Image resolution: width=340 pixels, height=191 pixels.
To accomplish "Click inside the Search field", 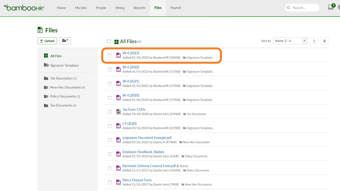I will tap(302, 8).
